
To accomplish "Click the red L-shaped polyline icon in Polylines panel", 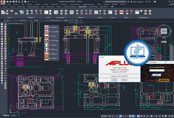I will 36,14.
